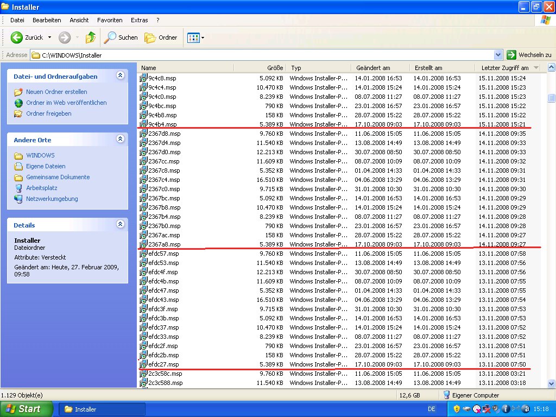Select the 9c4c4.msp file icon

(x=143, y=87)
